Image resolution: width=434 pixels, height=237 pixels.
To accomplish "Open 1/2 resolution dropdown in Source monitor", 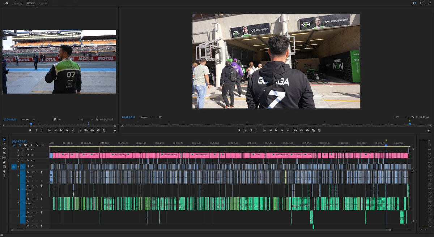I will (x=86, y=120).
